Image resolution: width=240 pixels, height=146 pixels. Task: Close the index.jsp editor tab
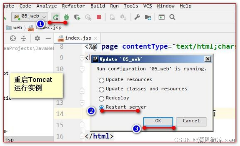tap(95, 38)
